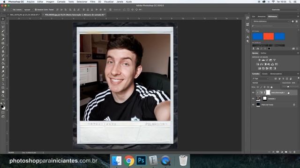Hide the Matiz/Saturação adjustment layer
The width and height of the screenshot is (300, 168).
253,92
